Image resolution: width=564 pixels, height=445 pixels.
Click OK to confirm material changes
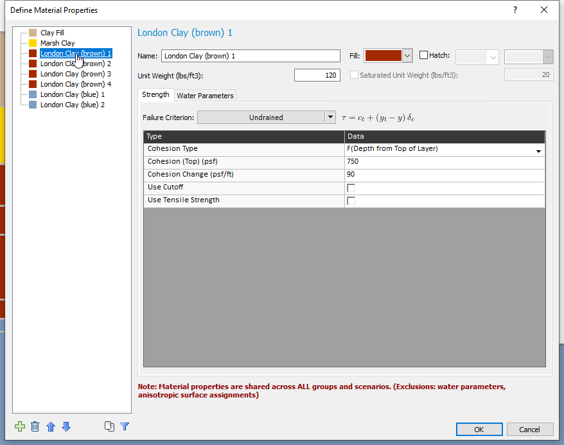pyautogui.click(x=479, y=429)
